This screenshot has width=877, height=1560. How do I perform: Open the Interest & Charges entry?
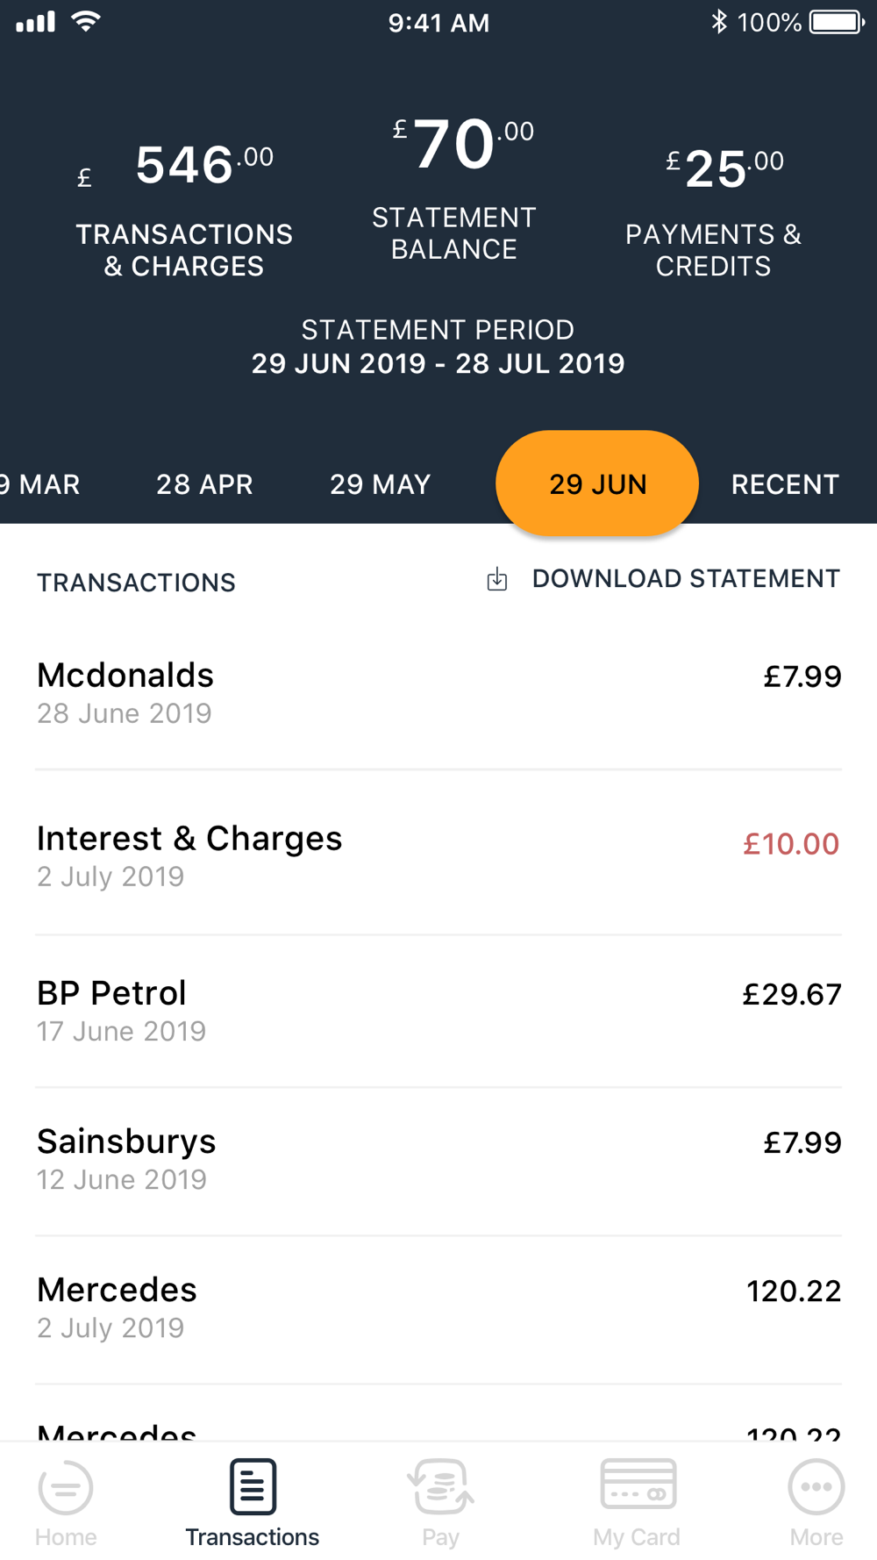(x=438, y=855)
